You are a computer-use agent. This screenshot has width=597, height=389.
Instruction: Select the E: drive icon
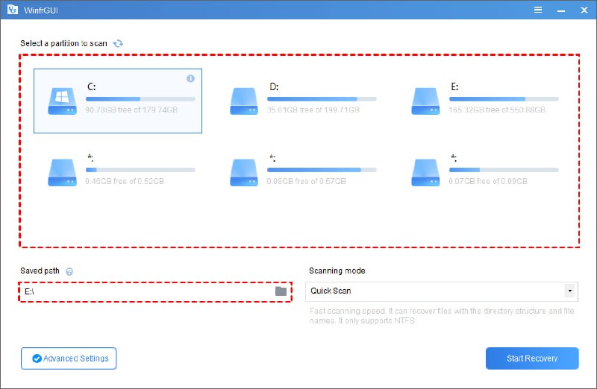tap(427, 100)
